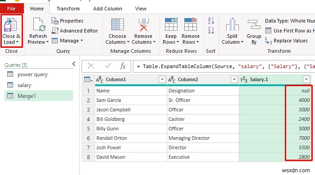Click the Close & Load icon
Screen dimensions: 315x175
tap(10, 24)
